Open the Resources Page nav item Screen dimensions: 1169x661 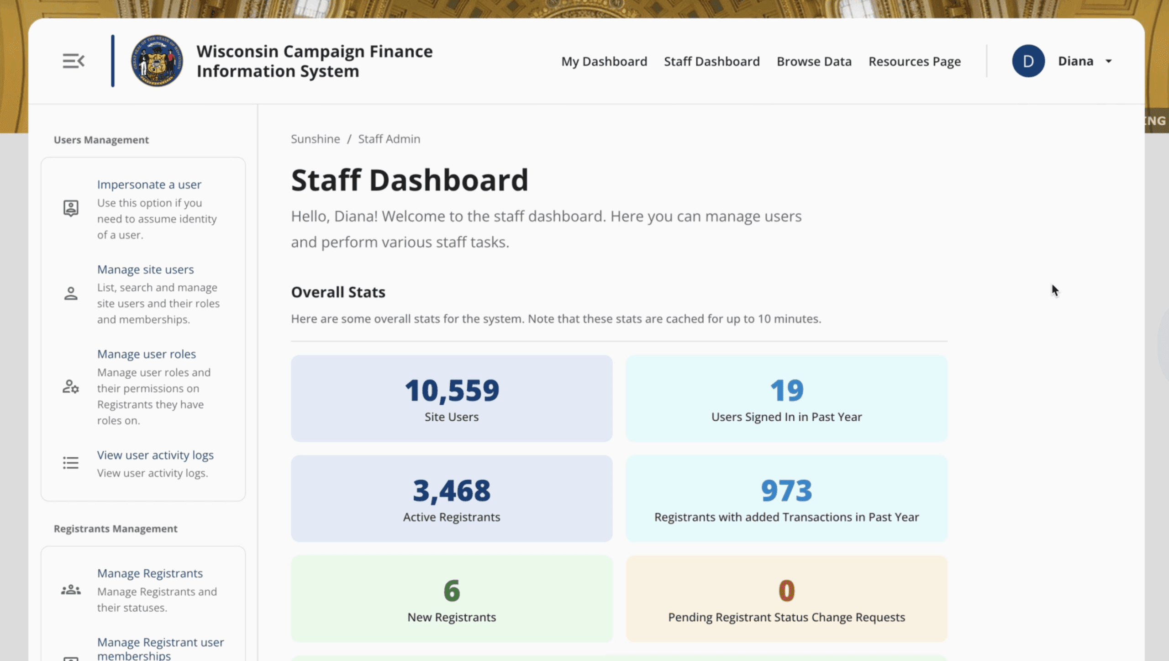pos(914,61)
